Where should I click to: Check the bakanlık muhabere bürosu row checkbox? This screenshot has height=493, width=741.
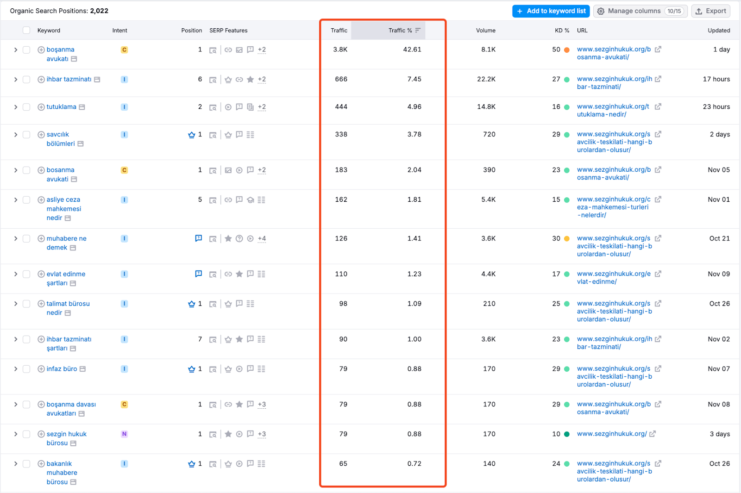coord(26,463)
